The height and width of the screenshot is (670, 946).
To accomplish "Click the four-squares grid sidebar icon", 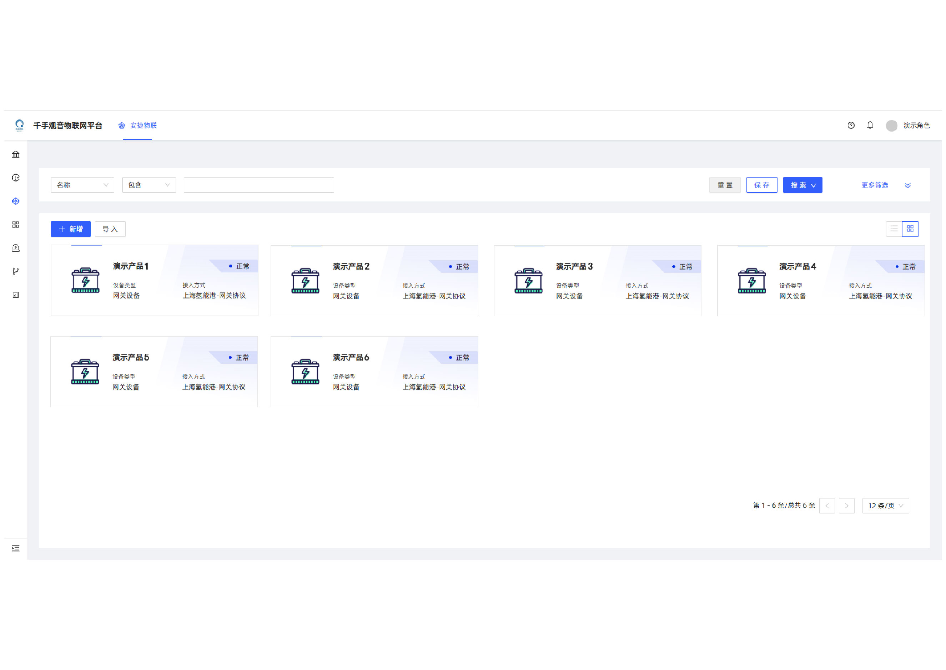I will click(16, 224).
